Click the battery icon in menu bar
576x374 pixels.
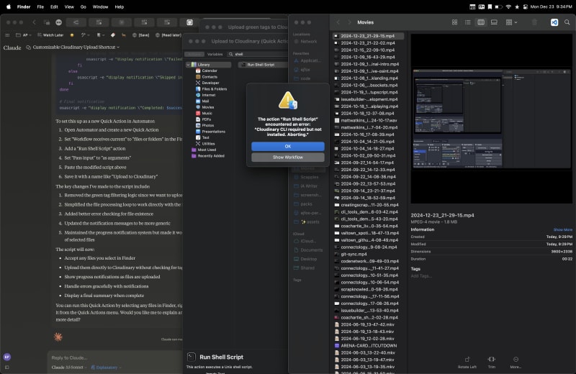pos(498,6)
